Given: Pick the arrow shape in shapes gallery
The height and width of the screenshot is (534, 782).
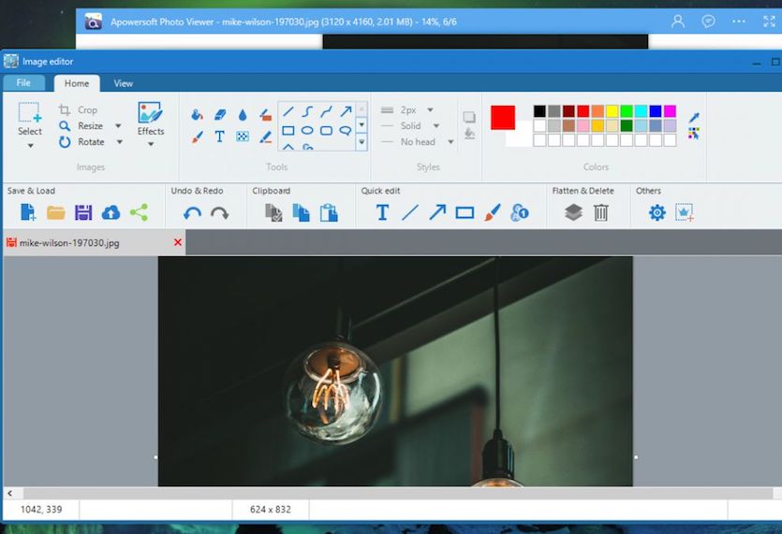Looking at the screenshot, I should [346, 111].
